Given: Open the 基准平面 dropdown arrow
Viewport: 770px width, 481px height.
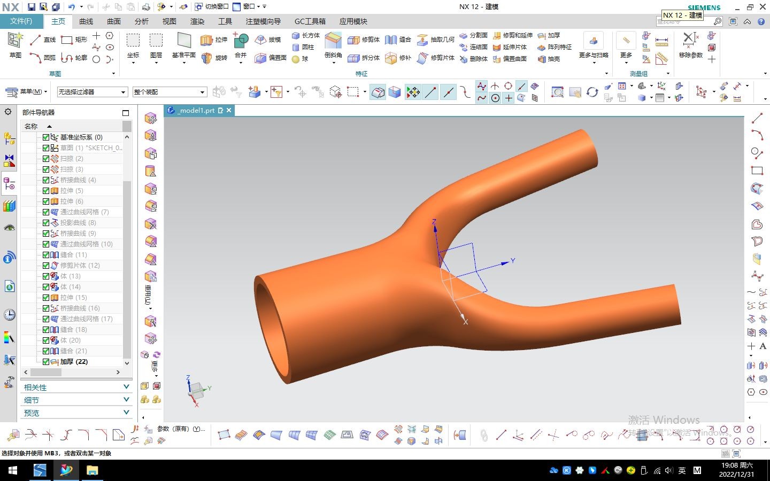Looking at the screenshot, I should pos(183,62).
